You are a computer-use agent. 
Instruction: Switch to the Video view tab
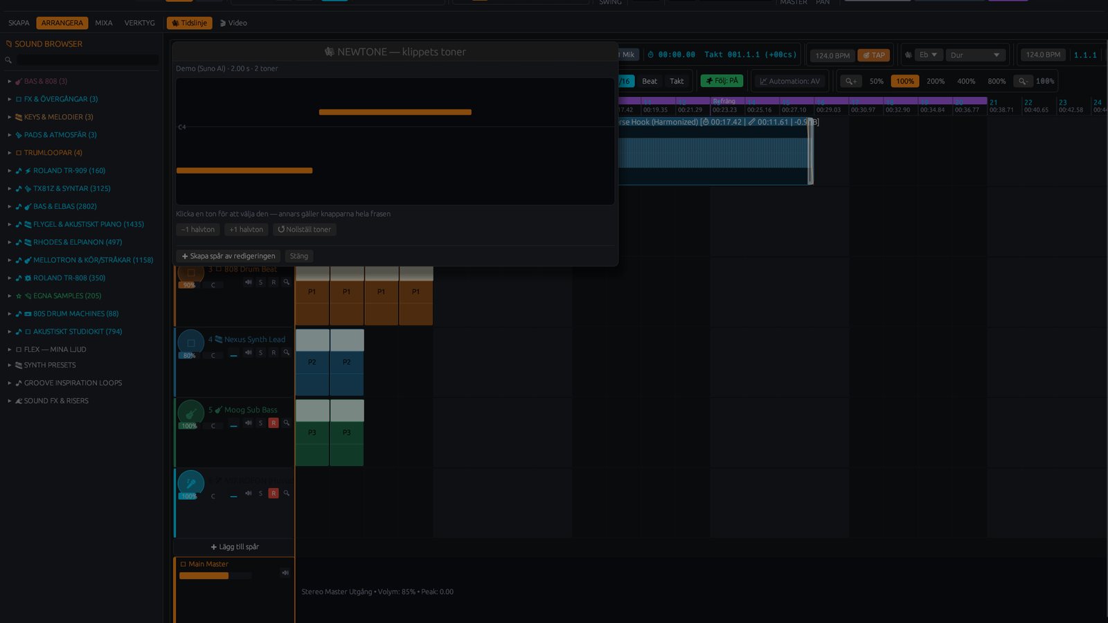pos(233,23)
